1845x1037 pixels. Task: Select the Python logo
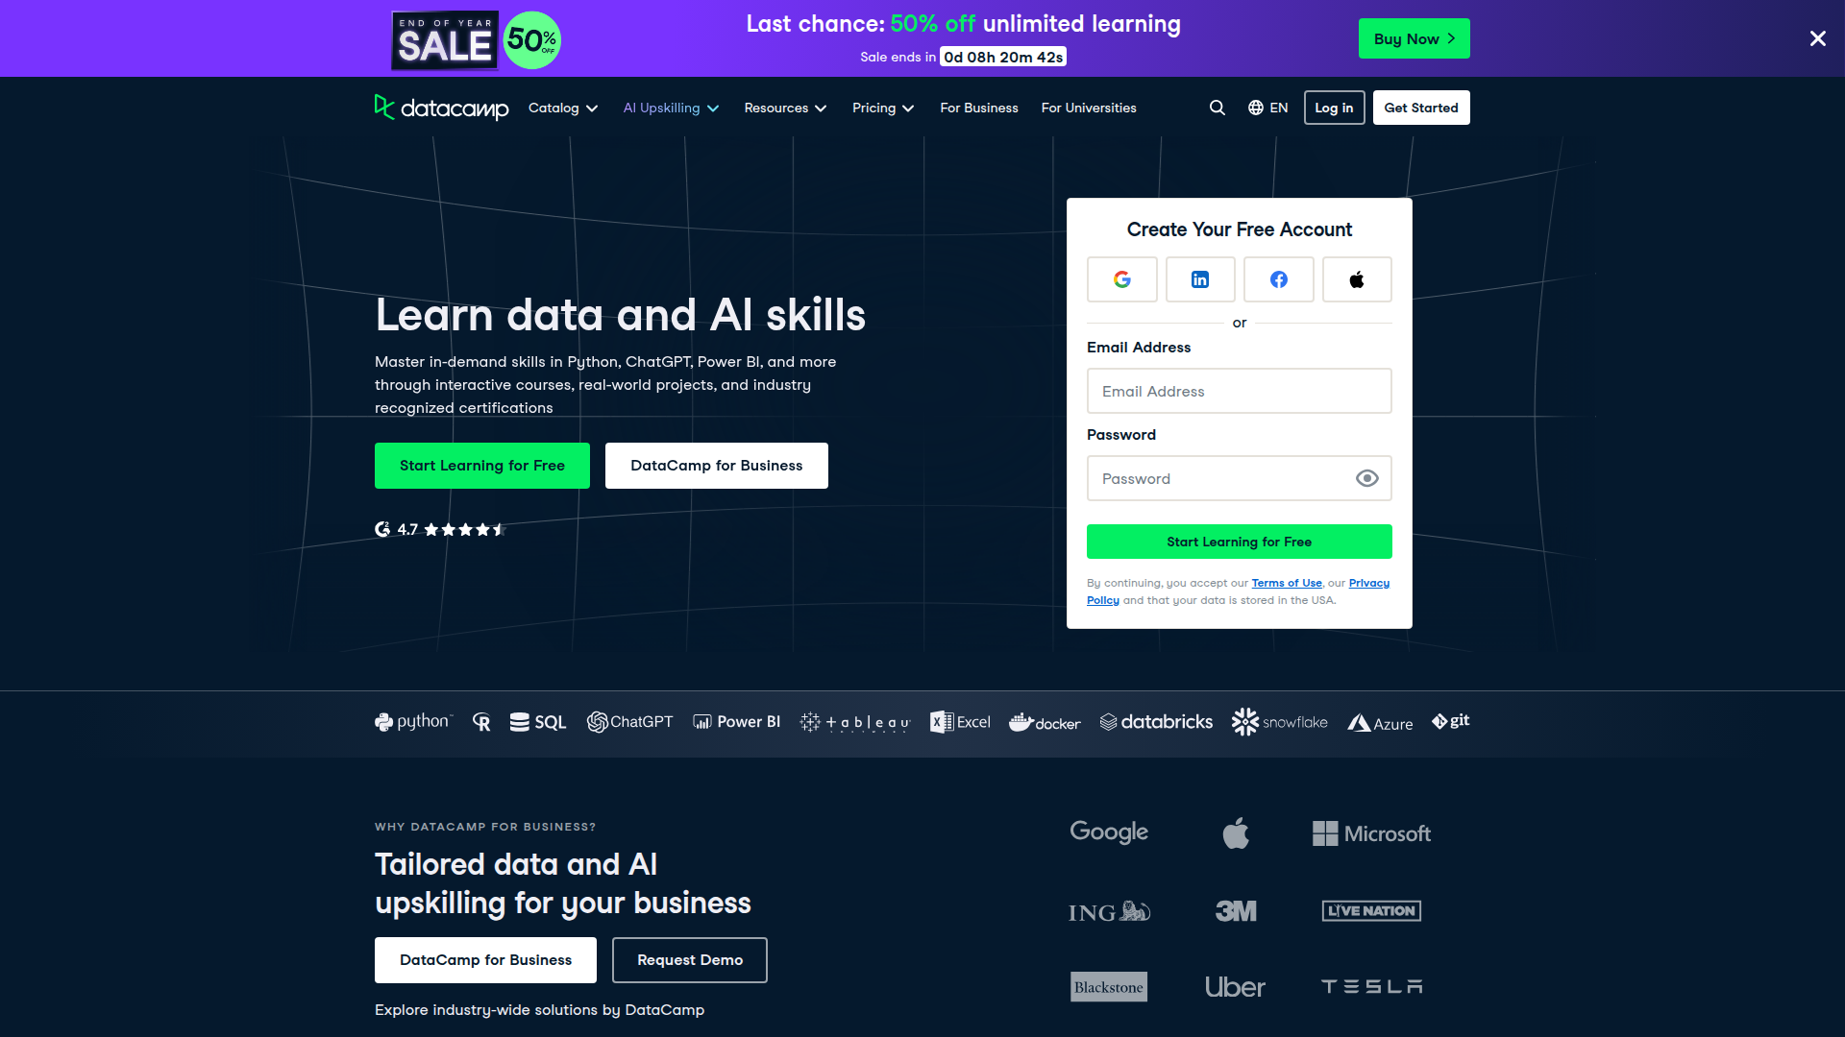pyautogui.click(x=412, y=721)
